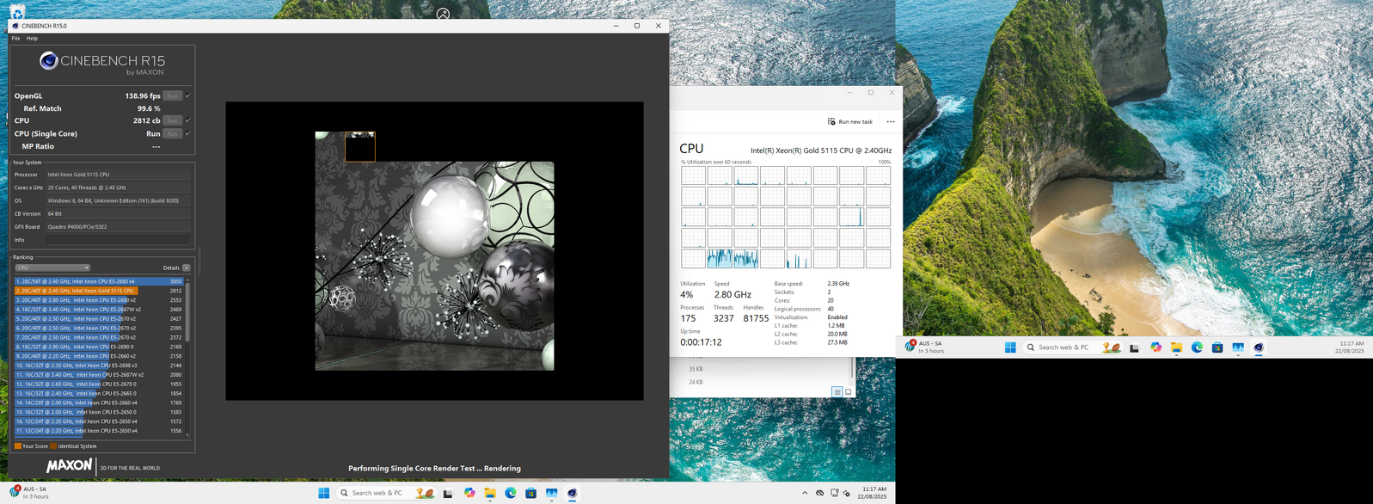Screen dimensions: 1373x504
Task: Click the Task Manager summary view icon
Action: (837, 392)
